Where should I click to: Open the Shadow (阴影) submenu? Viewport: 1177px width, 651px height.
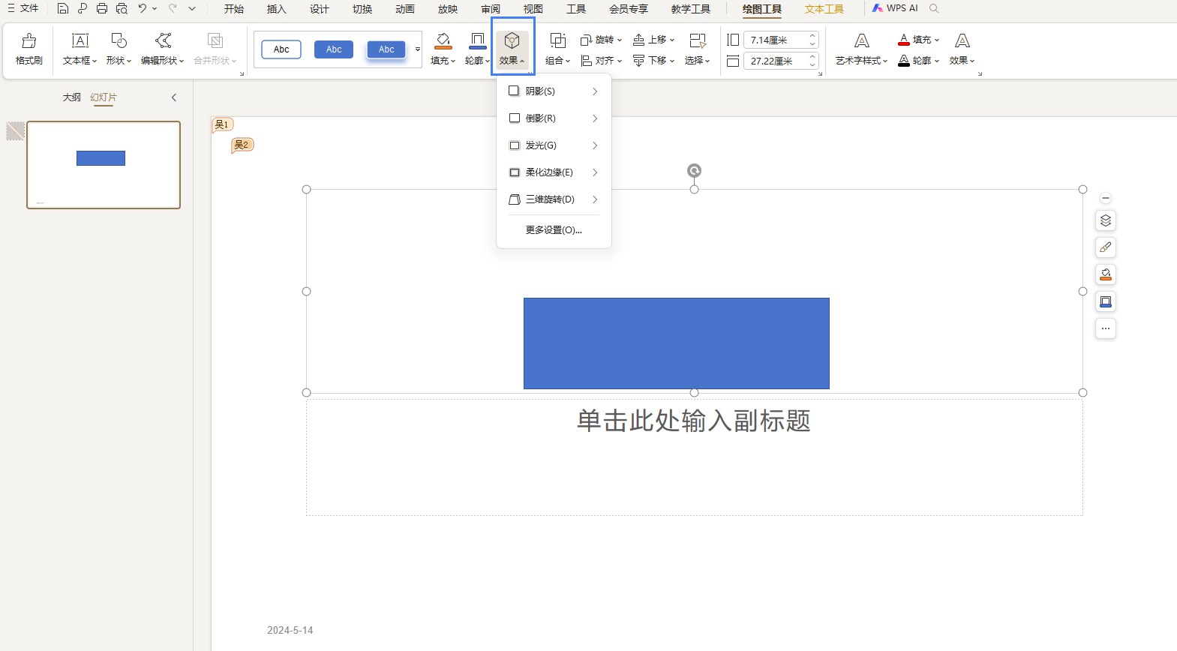(554, 91)
